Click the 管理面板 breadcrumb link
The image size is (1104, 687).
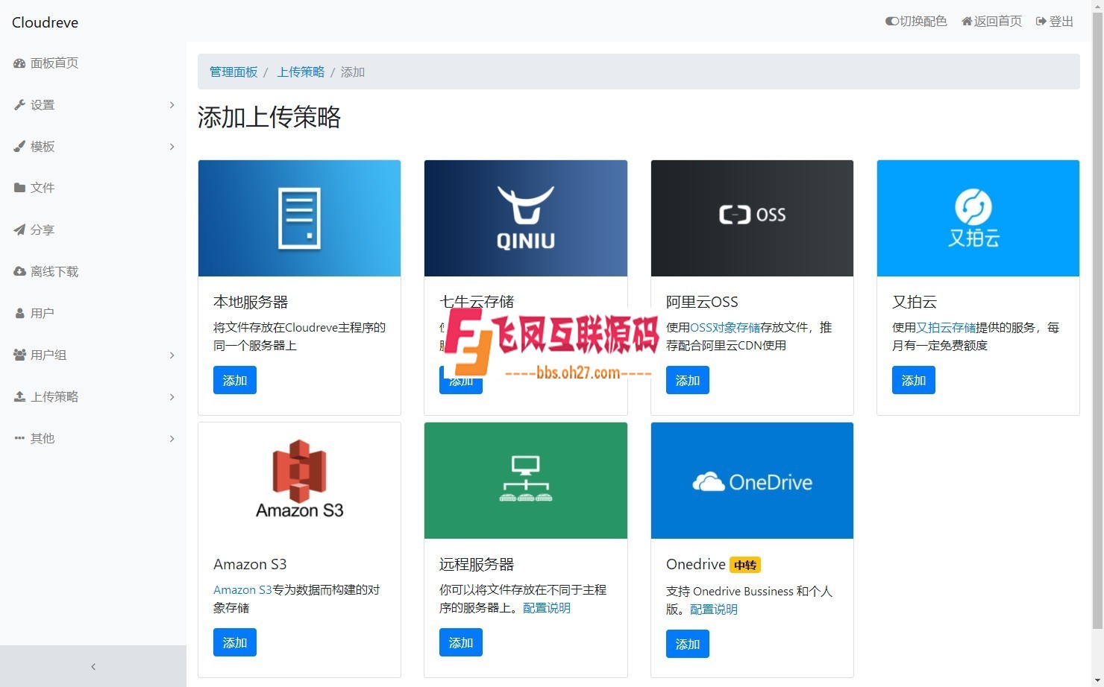233,72
